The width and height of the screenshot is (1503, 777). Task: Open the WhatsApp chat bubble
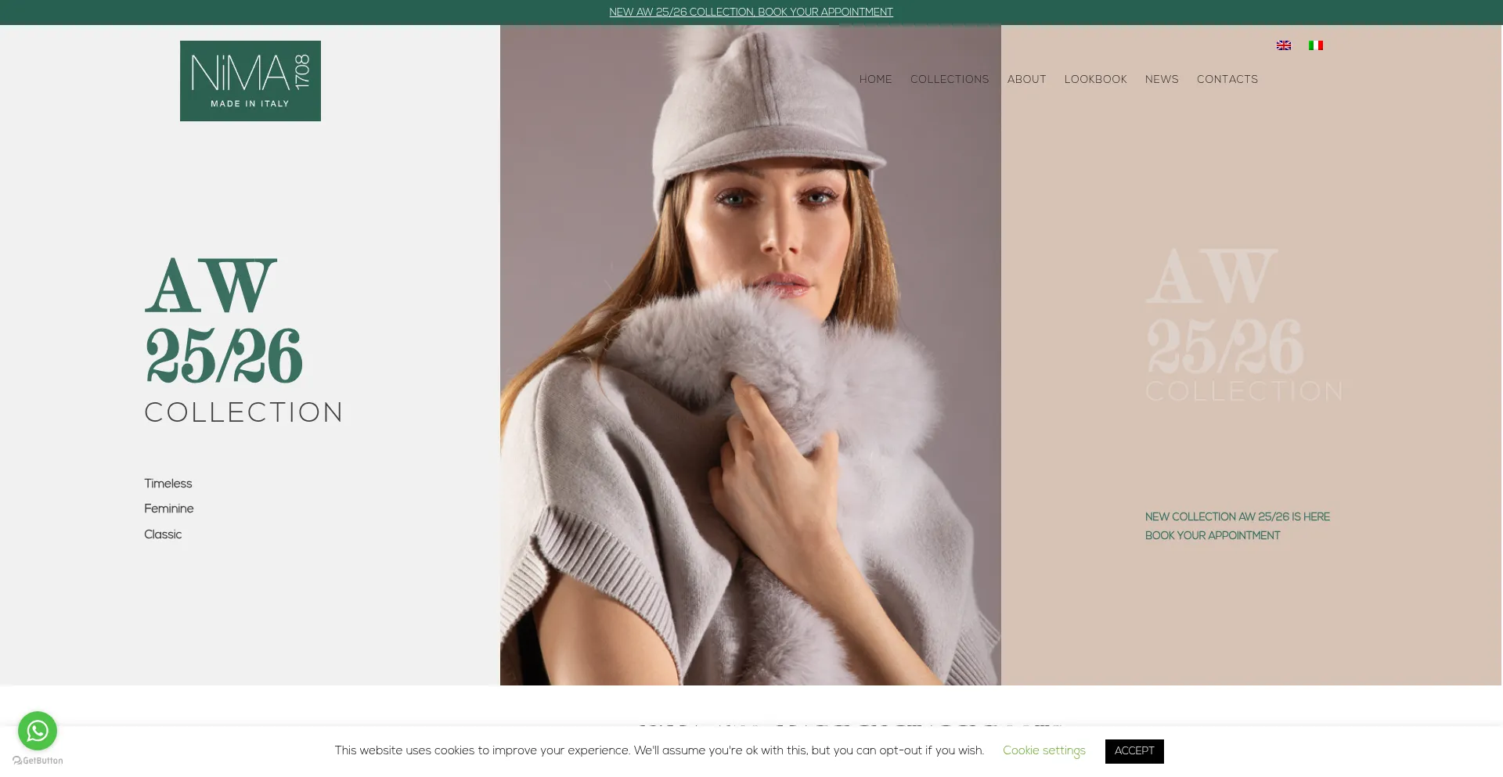point(38,730)
